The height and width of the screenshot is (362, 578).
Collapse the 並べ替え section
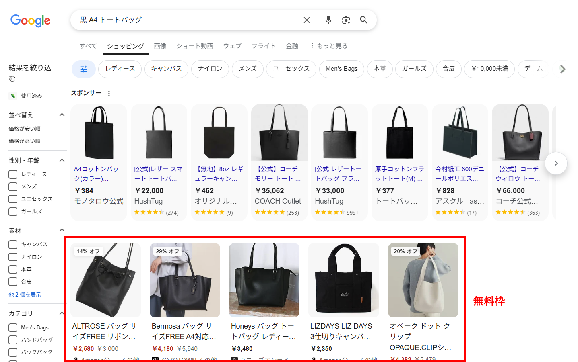[62, 115]
